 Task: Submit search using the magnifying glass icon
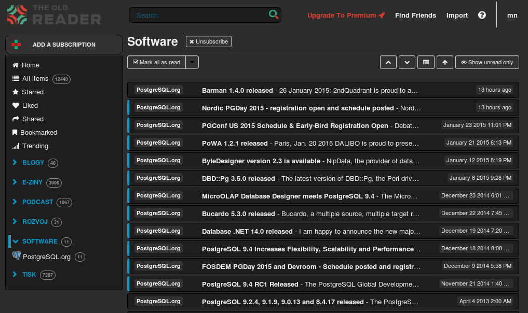tap(274, 15)
